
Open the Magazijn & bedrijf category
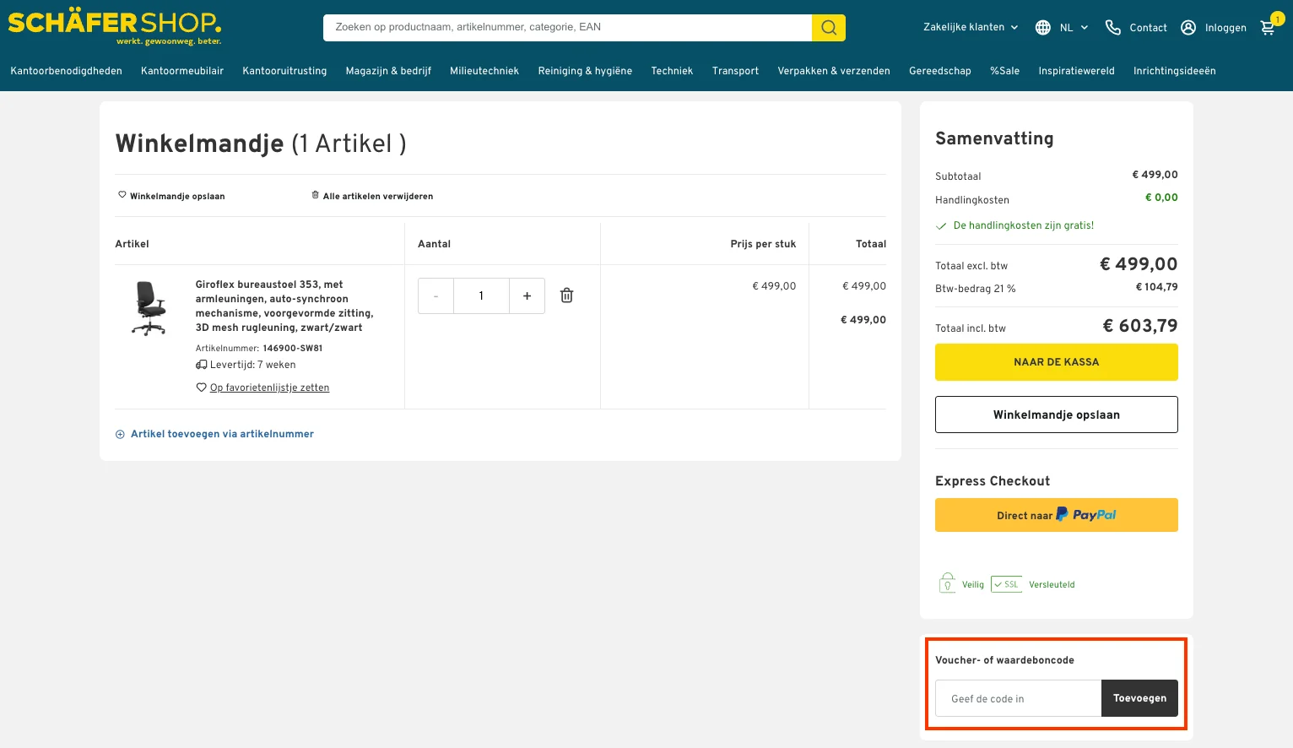(x=388, y=71)
